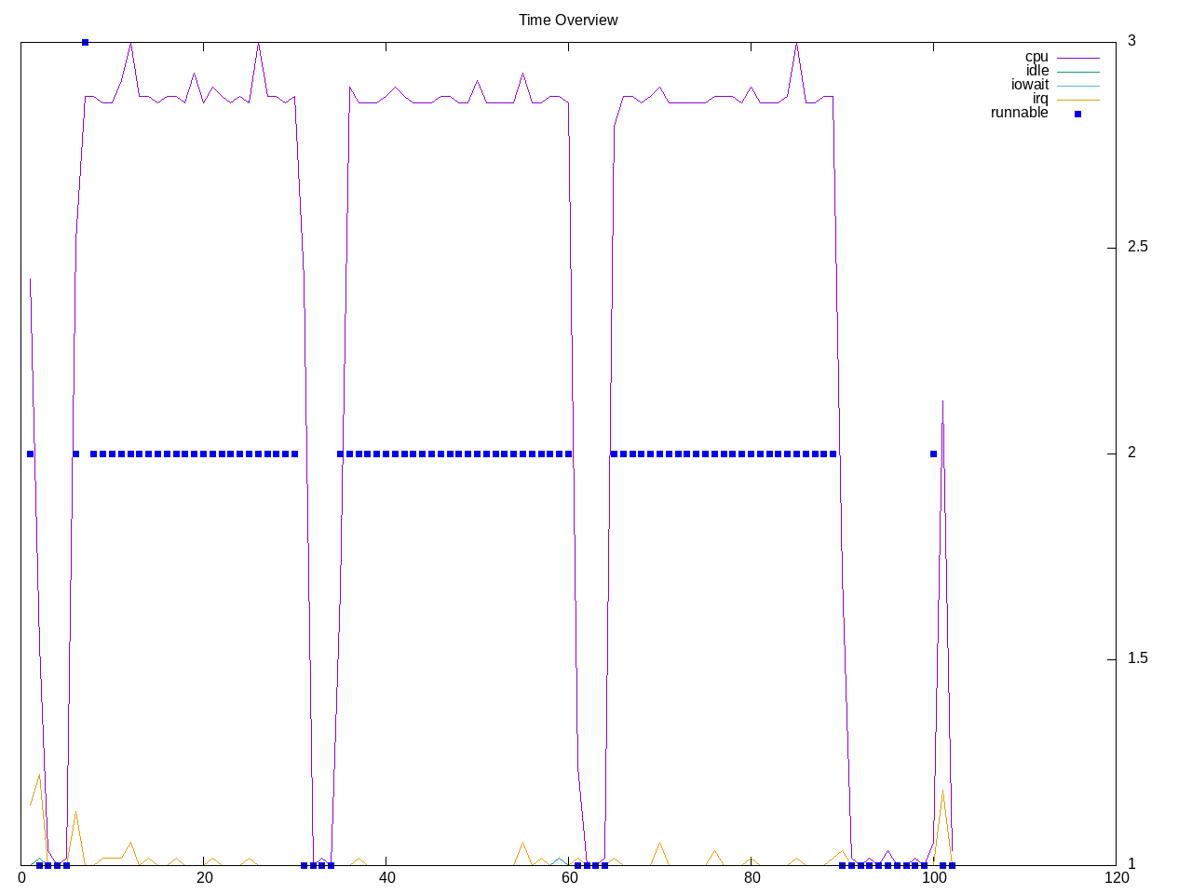The height and width of the screenshot is (894, 1192).
Task: Click the x-axis tick label 0
Action: [21, 878]
